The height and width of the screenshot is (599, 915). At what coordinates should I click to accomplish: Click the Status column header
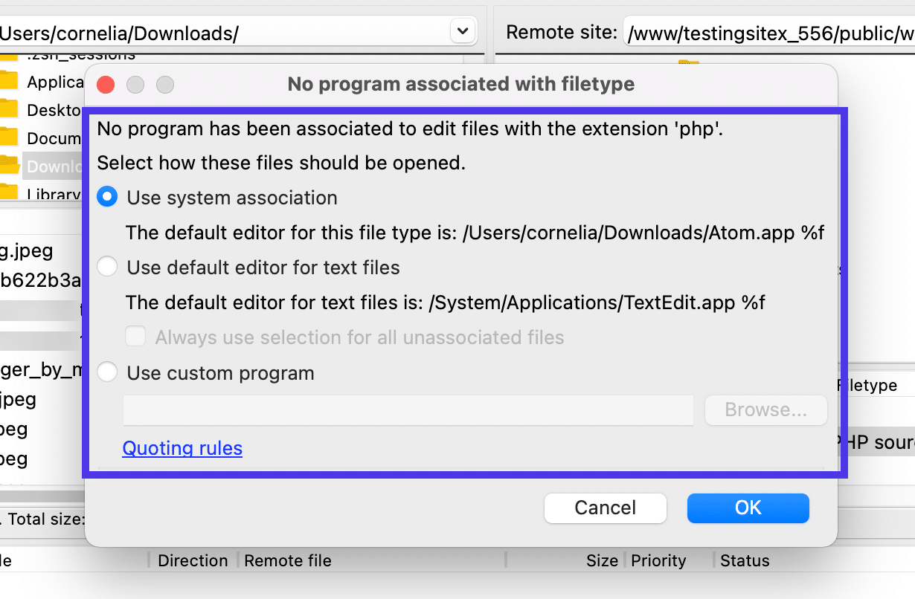point(745,561)
